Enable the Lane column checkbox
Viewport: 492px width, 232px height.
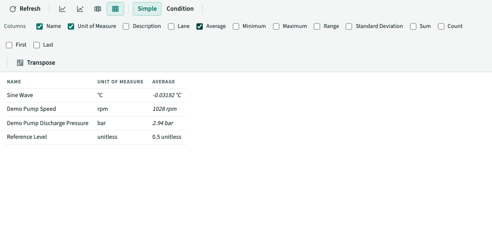point(171,26)
